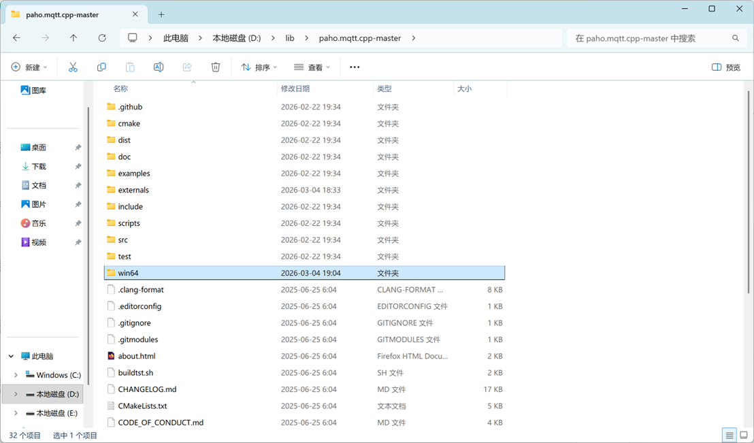Image resolution: width=754 pixels, height=443 pixels.
Task: Select the .github folder row
Action: pyautogui.click(x=304, y=107)
